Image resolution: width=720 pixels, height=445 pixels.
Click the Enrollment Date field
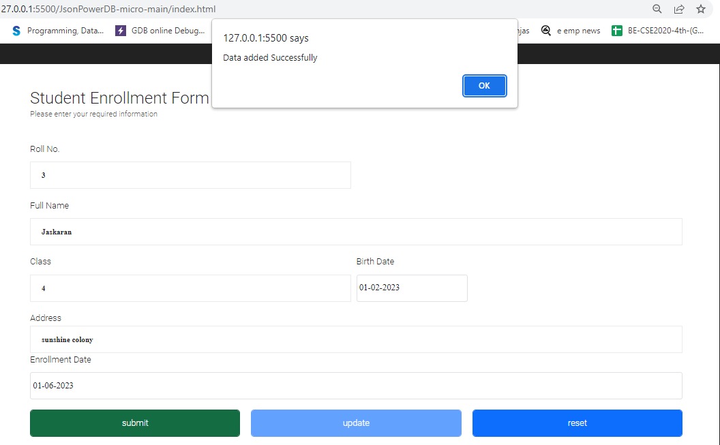pos(356,386)
